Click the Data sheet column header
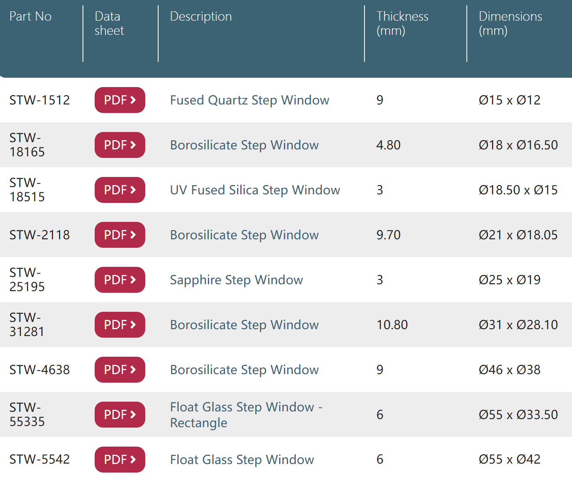 [x=109, y=23]
